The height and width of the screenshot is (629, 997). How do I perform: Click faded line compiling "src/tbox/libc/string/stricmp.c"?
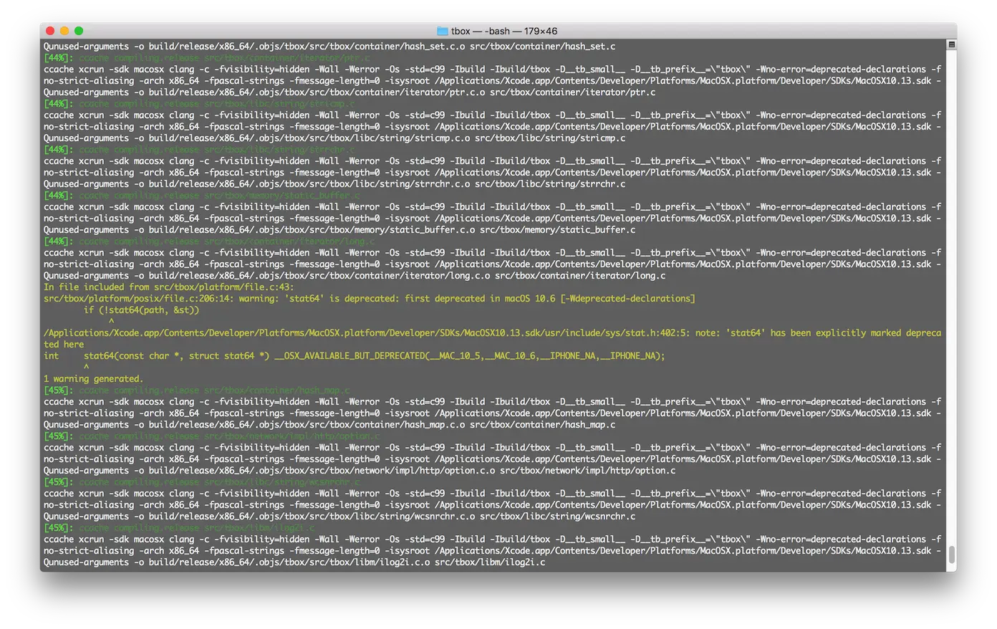tap(216, 104)
